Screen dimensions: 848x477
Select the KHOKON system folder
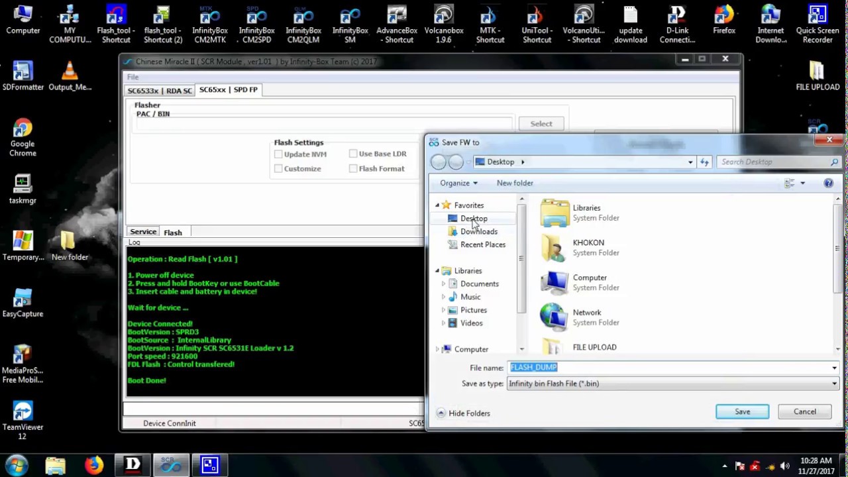click(x=580, y=247)
